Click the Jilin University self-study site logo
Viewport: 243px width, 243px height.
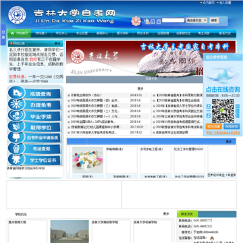point(17,15)
